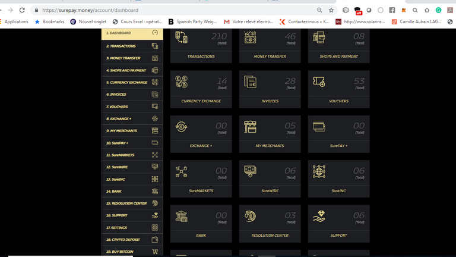Click the Currency Exchange card coins icon
Viewport: 456px width, 257px height.
[x=181, y=82]
